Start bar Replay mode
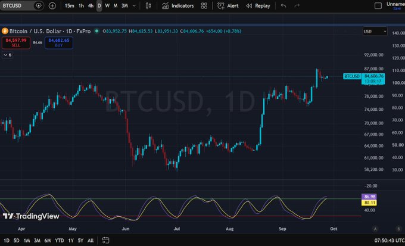This screenshot has height=246, width=405. click(258, 6)
